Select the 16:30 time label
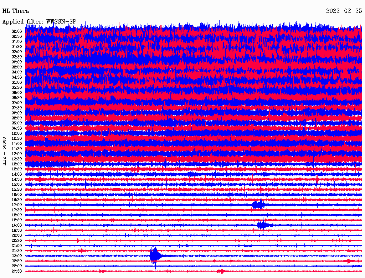 [x=17, y=200]
